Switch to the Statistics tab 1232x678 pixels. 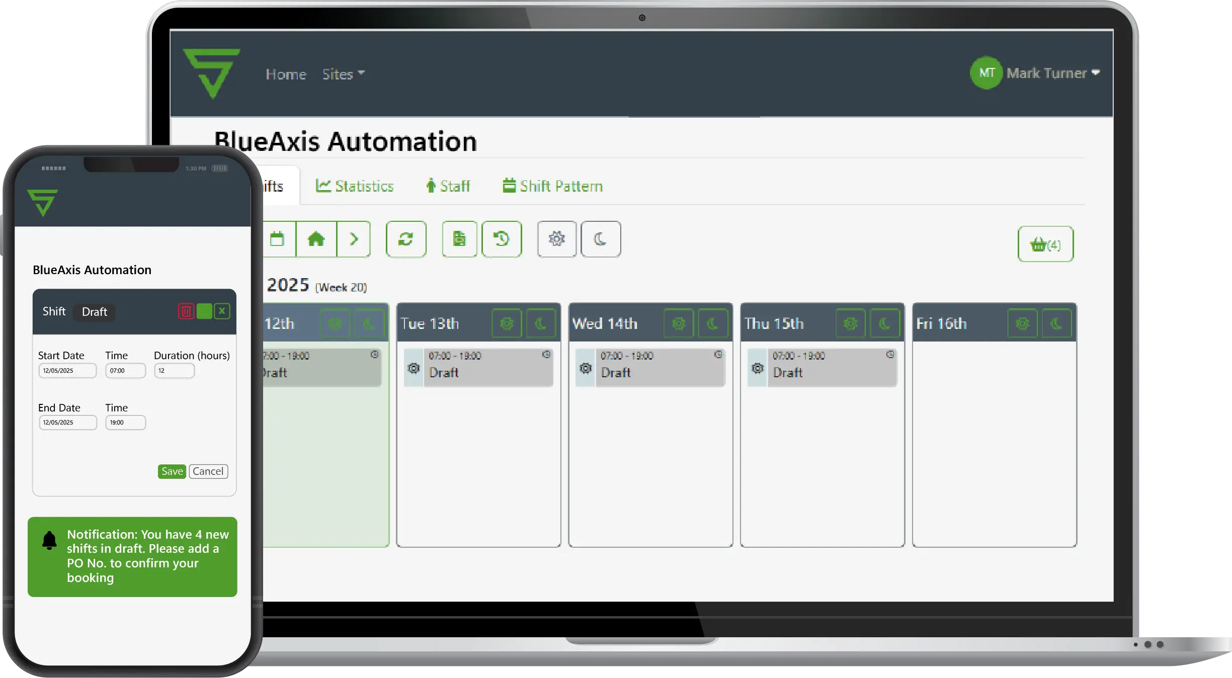coord(355,186)
